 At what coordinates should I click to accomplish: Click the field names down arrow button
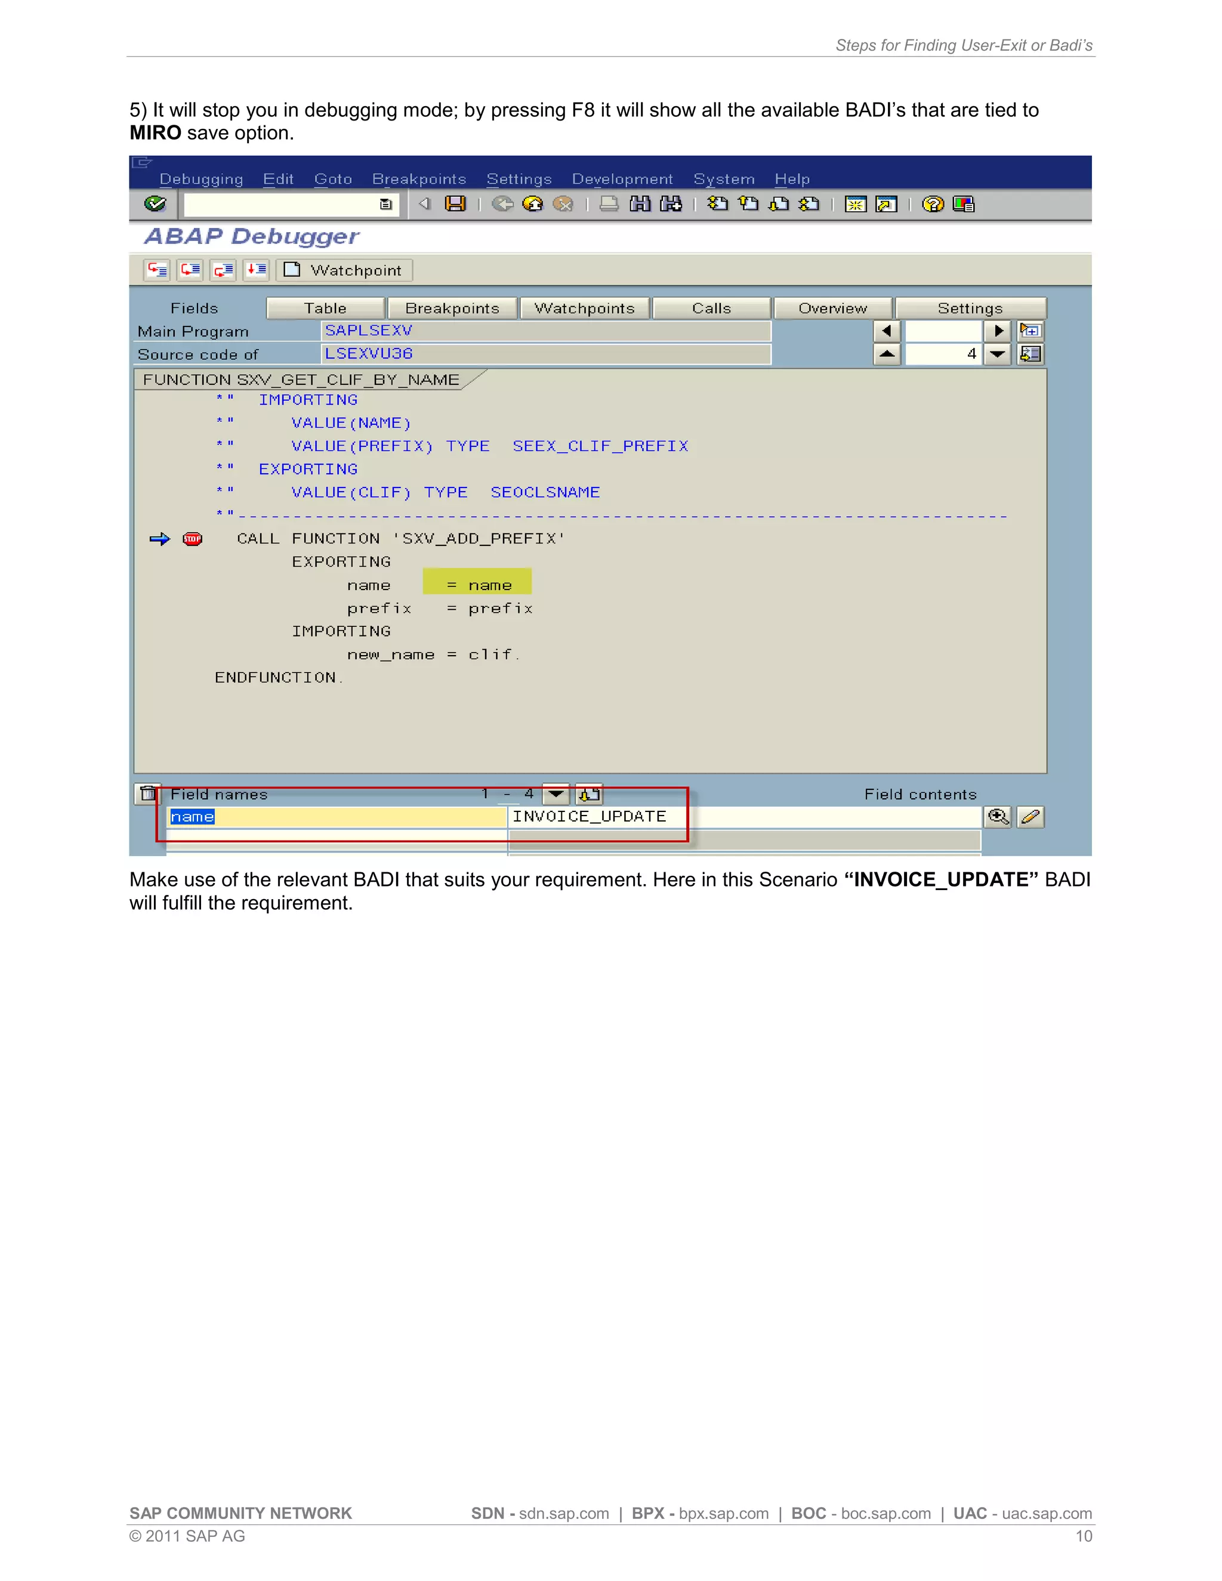[556, 794]
